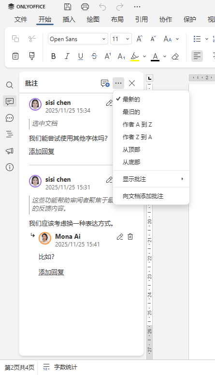Click 向文档添加批注 menu item
This screenshot has width=215, height=375.
[151, 196]
